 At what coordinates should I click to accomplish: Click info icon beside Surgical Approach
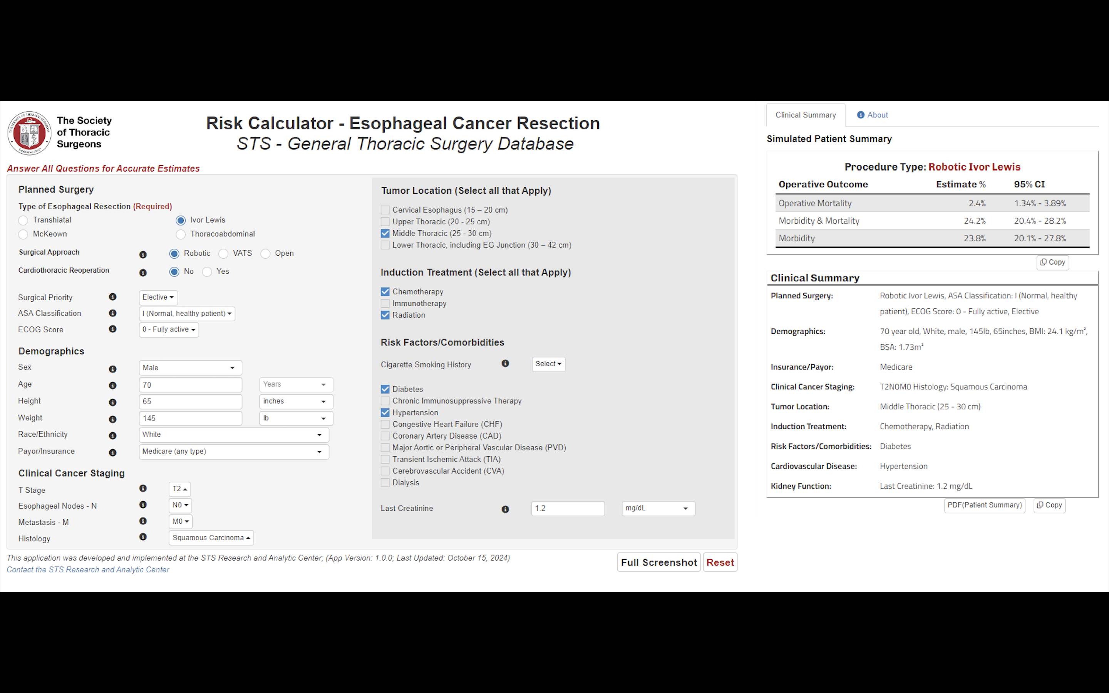point(143,254)
